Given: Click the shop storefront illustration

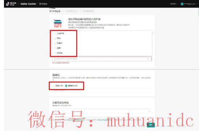Looking at the screenshot, I should tap(58, 24).
